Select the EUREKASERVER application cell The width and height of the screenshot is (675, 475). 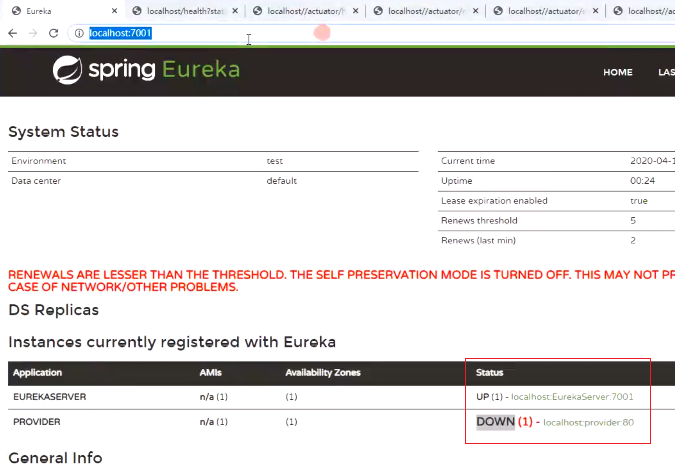pyautogui.click(x=50, y=397)
